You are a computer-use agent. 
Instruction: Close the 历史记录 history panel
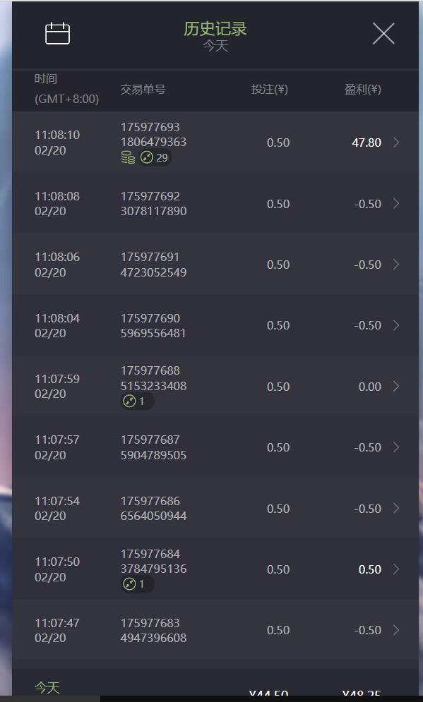click(x=383, y=34)
